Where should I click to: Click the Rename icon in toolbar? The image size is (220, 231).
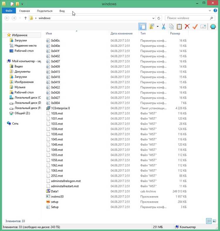point(203,26)
